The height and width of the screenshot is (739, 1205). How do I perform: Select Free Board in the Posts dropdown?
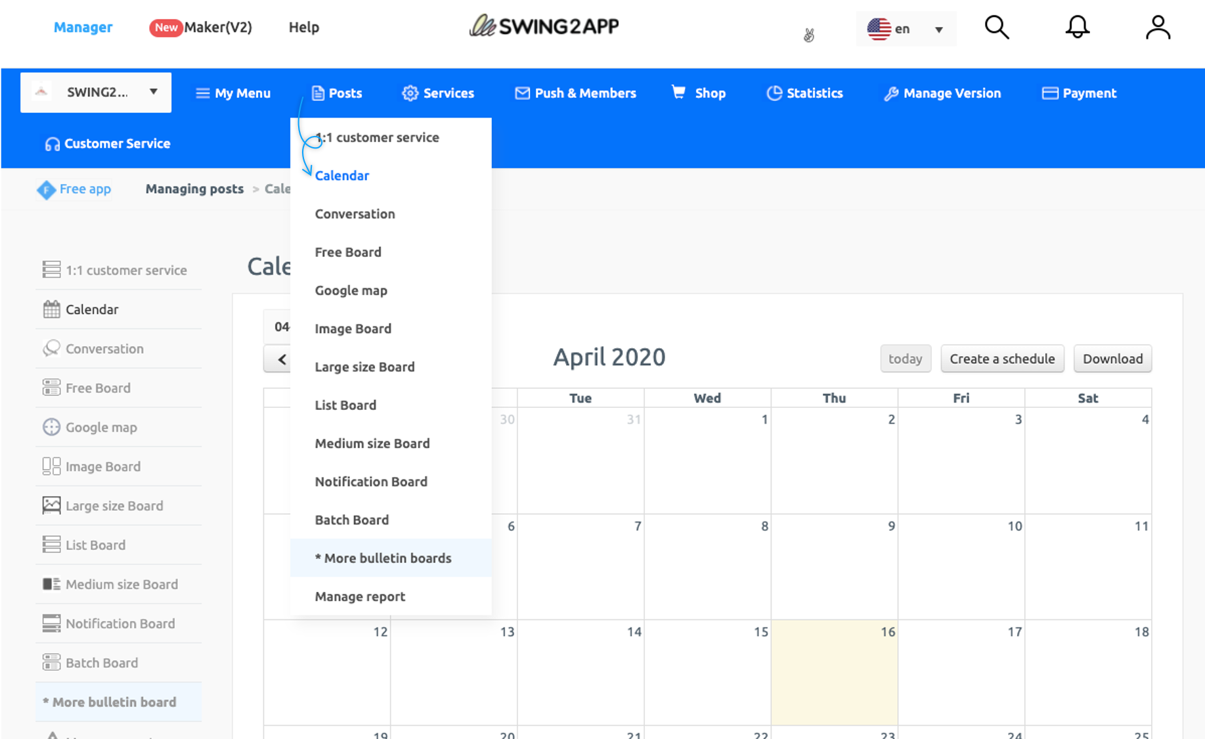pyautogui.click(x=348, y=252)
